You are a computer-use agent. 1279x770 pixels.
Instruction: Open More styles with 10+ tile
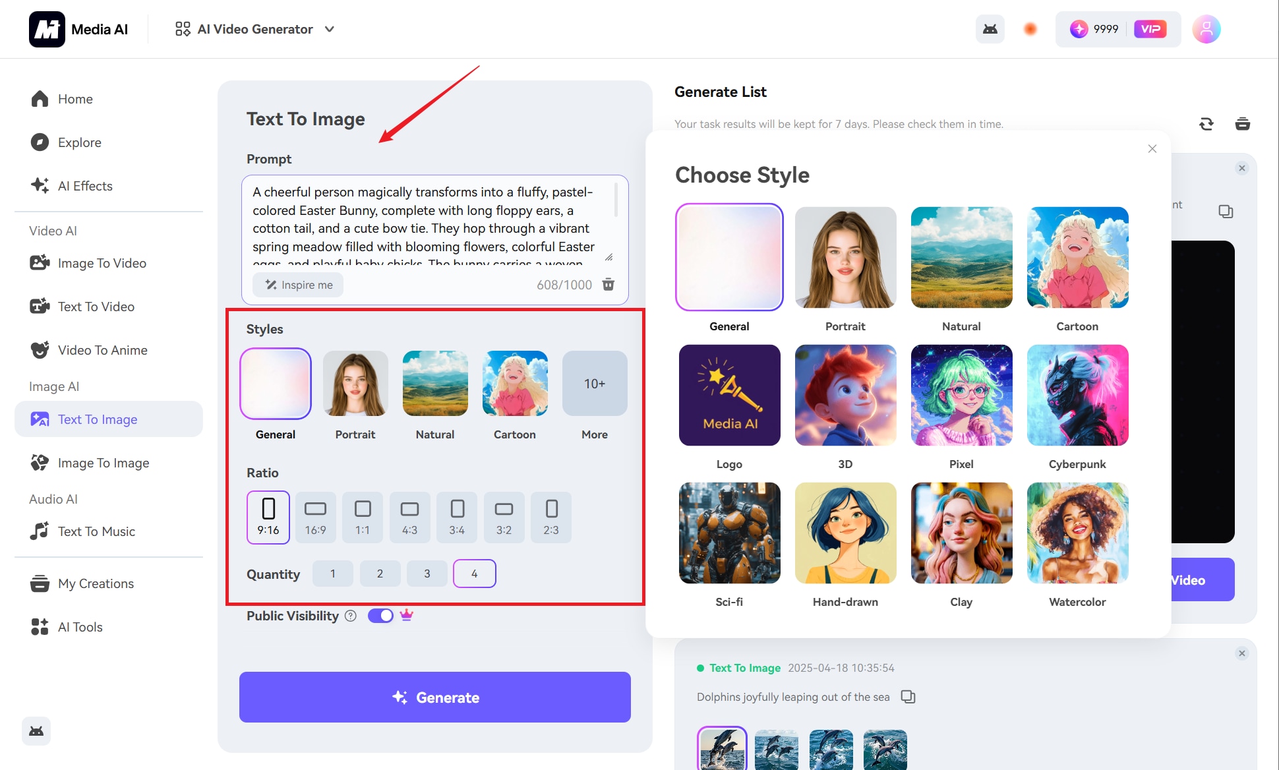(x=594, y=384)
